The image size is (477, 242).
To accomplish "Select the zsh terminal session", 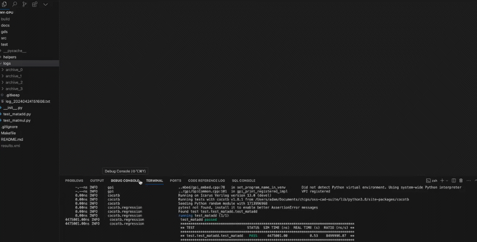I will pyautogui.click(x=432, y=180).
